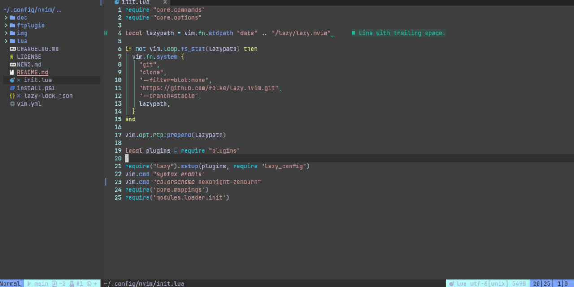Click the doc folder icon

(x=13, y=18)
